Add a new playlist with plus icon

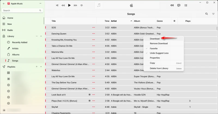coord(37,67)
